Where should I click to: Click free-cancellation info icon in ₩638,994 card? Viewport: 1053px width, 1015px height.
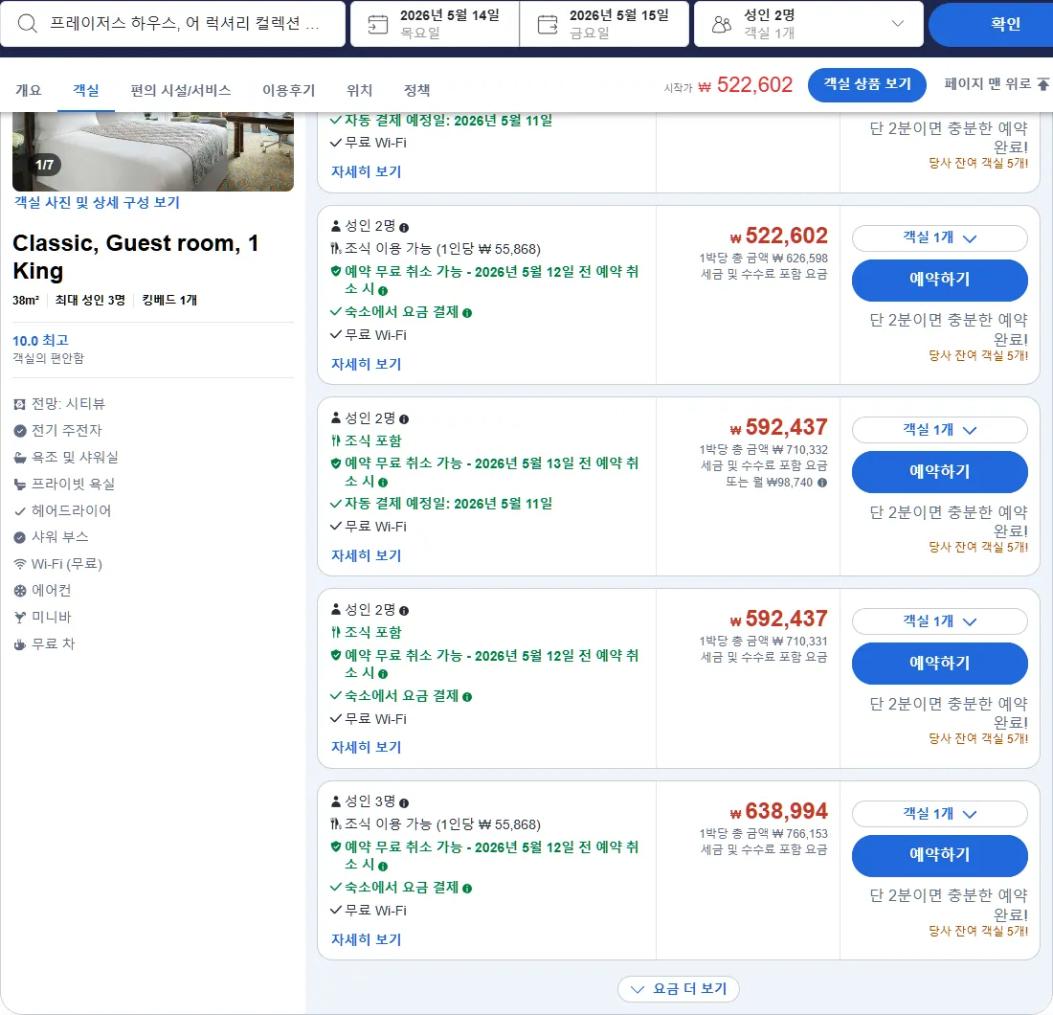point(383,866)
